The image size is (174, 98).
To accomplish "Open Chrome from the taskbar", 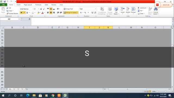I will [x=53, y=96].
